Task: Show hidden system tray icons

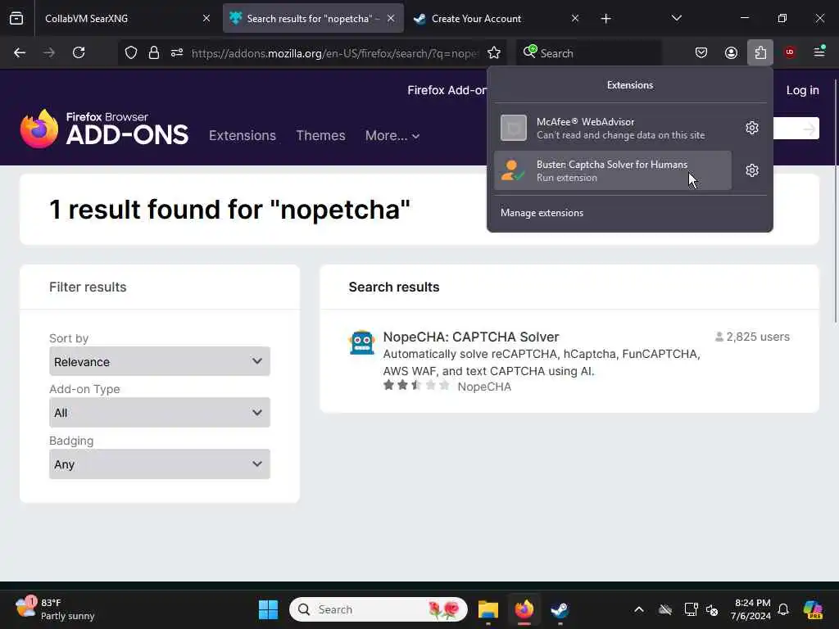Action: tap(638, 609)
